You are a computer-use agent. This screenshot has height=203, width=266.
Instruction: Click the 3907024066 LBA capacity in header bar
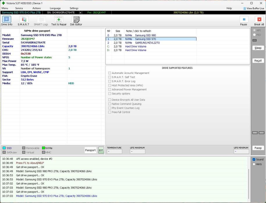point(188,12)
